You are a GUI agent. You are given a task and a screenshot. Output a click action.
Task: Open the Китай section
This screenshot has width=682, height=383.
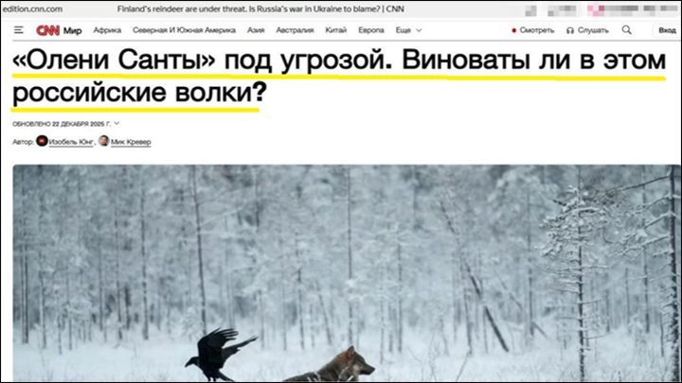(335, 30)
